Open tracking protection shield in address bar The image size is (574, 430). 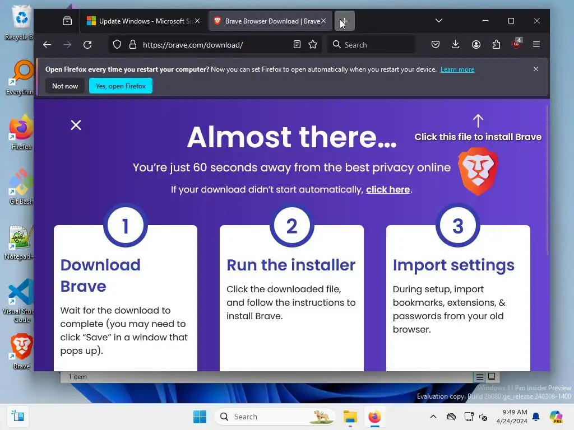pyautogui.click(x=117, y=45)
